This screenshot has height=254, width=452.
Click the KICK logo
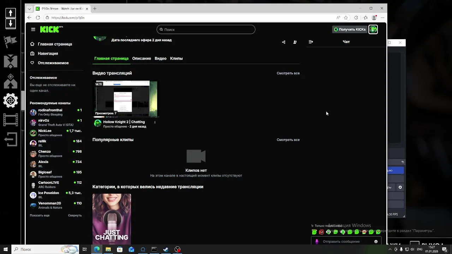[x=51, y=29]
